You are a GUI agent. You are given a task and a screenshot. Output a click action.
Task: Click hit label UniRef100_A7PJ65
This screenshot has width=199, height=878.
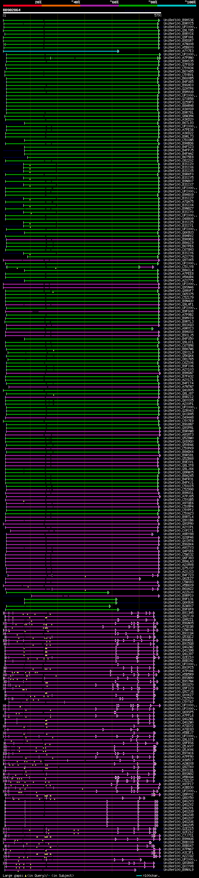coord(178,496)
